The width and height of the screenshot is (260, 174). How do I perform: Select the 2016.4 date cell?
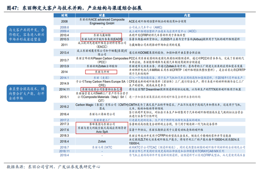tap(64, 114)
